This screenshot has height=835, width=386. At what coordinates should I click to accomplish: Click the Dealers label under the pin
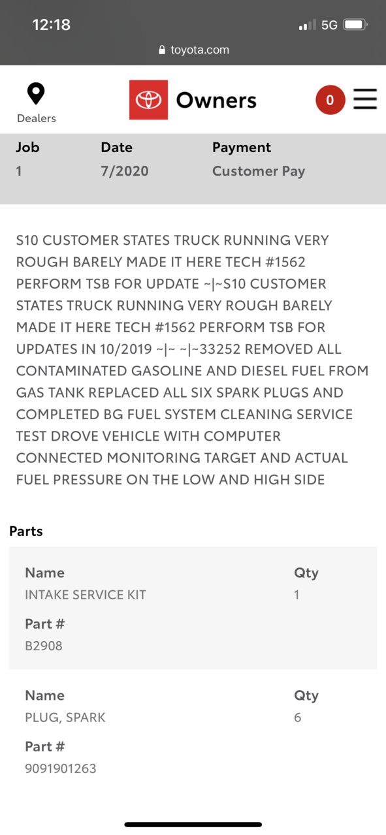pyautogui.click(x=37, y=118)
